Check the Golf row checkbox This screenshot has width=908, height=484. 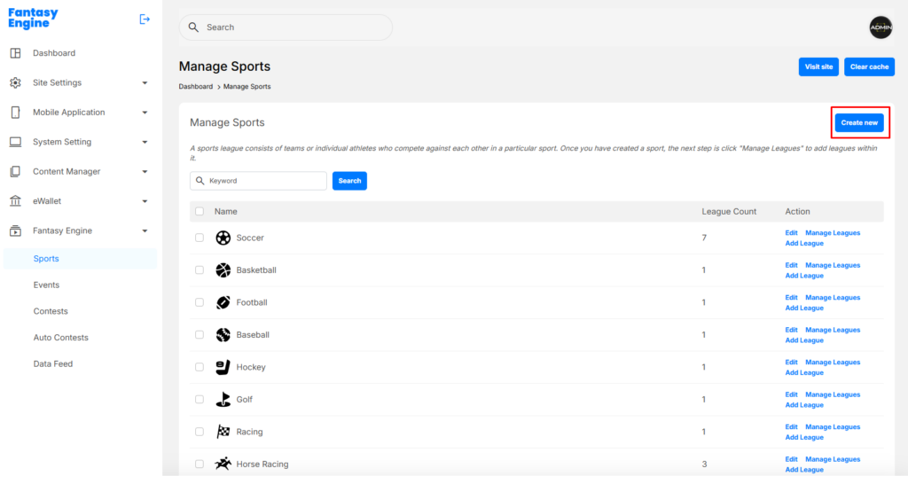pos(200,400)
